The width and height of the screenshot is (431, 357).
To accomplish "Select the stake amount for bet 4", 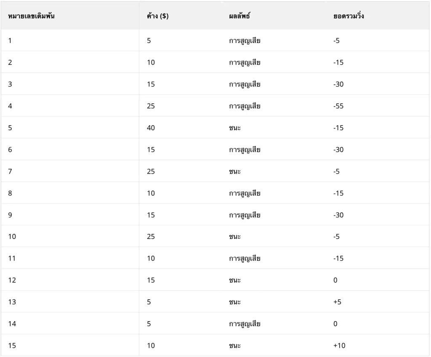I will click(x=151, y=106).
